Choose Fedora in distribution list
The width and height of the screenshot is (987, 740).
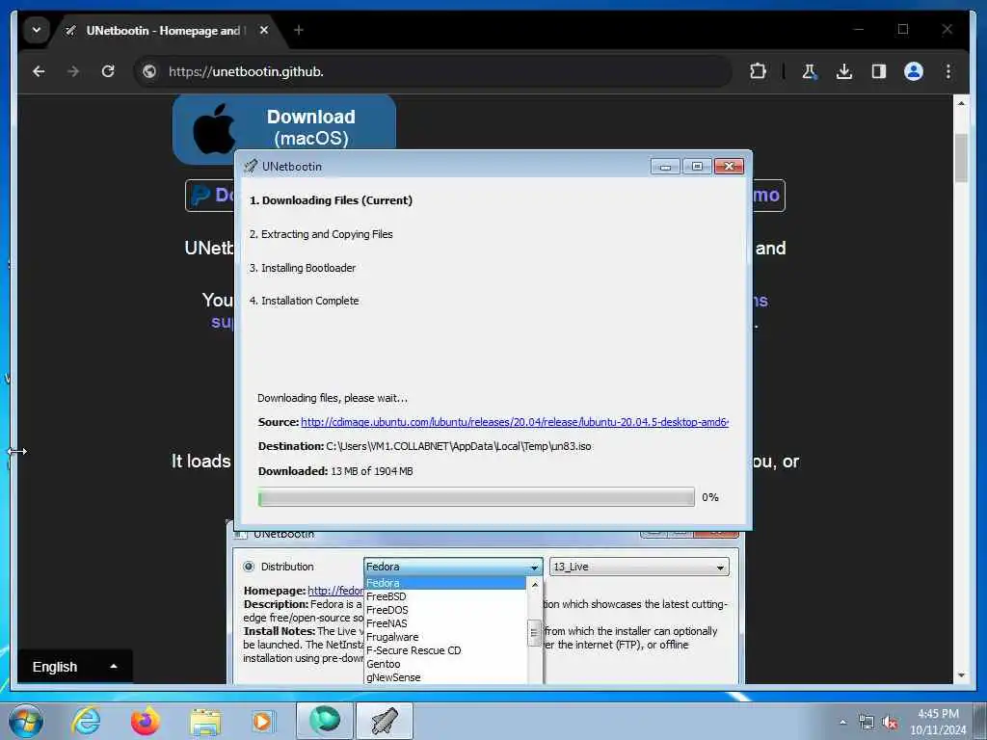point(445,583)
